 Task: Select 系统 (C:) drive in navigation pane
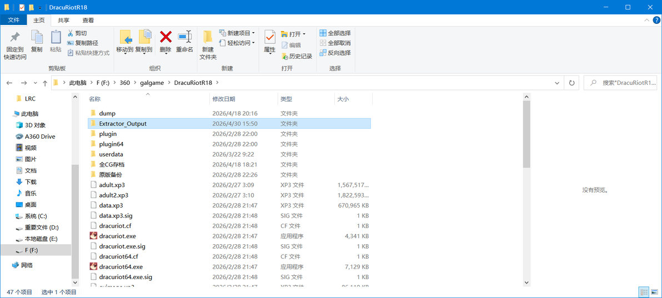click(31, 216)
